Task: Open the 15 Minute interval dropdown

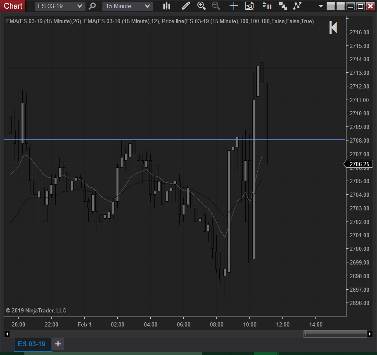Action: 128,6
